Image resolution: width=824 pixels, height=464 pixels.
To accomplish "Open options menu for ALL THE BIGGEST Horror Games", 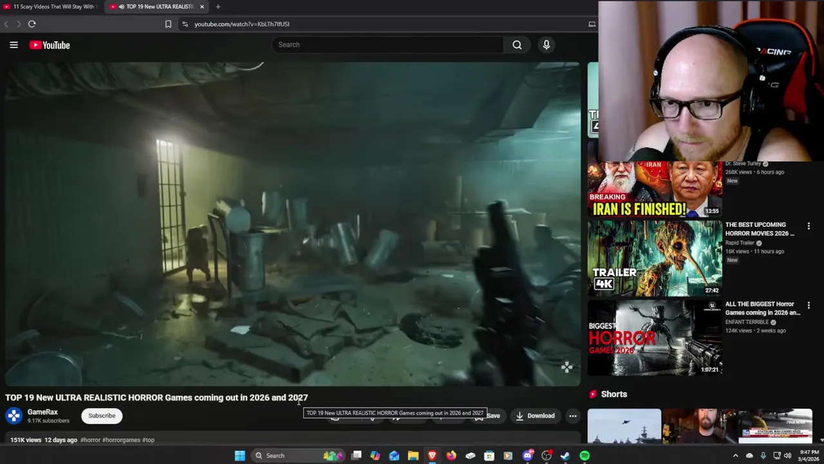I will coord(809,305).
